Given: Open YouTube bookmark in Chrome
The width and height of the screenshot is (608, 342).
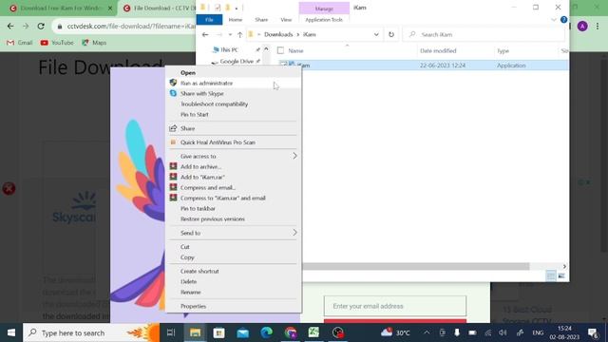Looking at the screenshot, I should (x=57, y=43).
